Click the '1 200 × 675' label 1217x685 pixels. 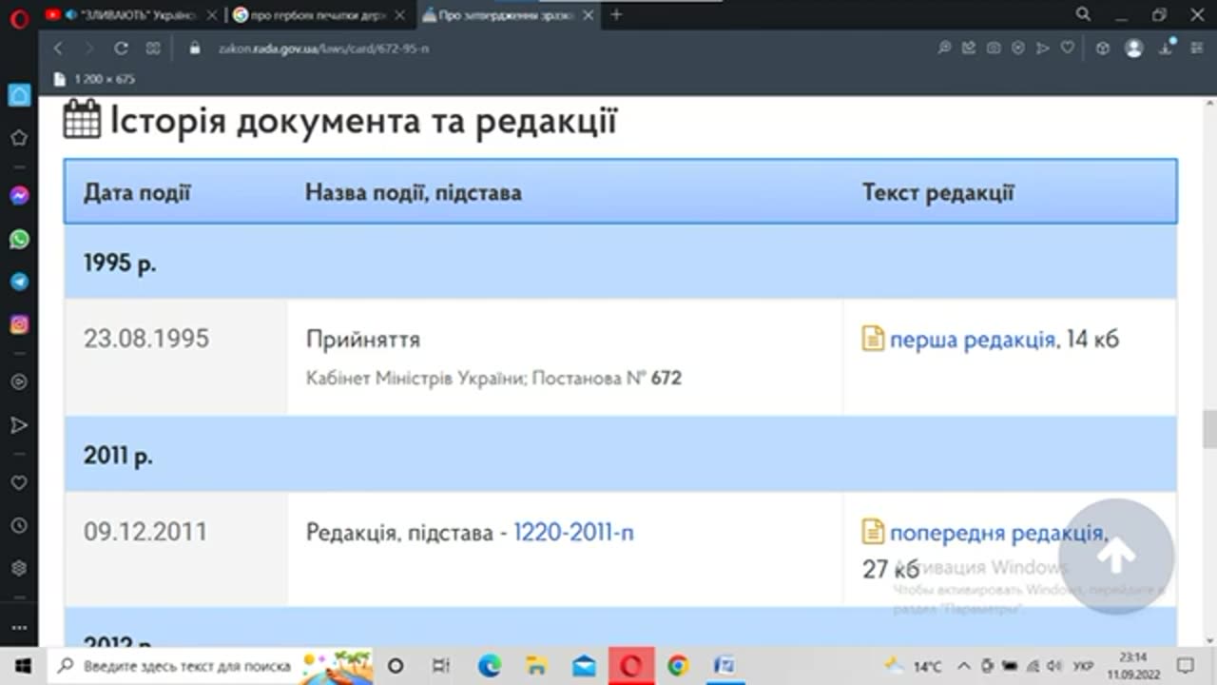click(x=105, y=79)
